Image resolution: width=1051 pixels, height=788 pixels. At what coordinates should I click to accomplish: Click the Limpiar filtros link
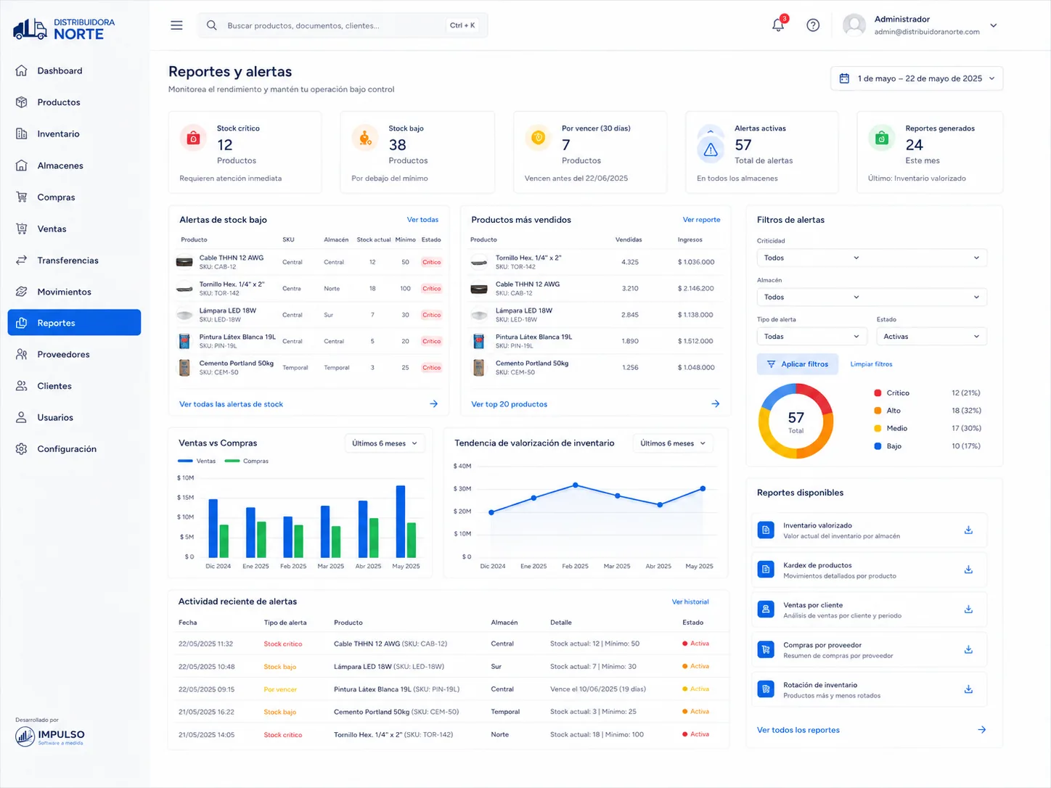[x=871, y=364]
